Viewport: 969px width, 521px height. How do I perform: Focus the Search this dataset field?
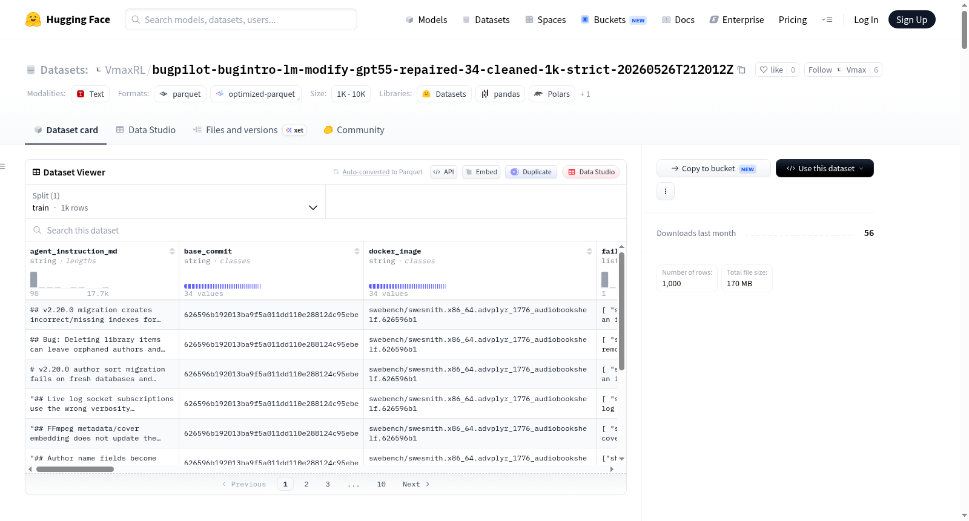coord(326,230)
